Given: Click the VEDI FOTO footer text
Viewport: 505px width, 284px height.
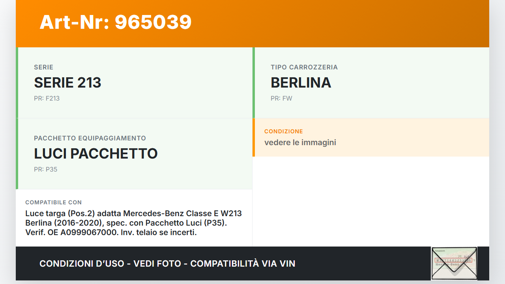Looking at the screenshot, I should [157, 263].
